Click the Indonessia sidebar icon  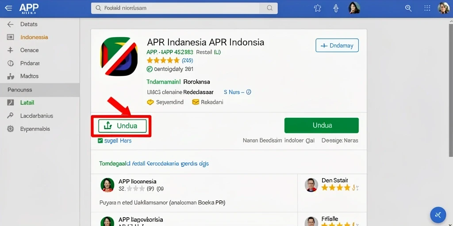(x=11, y=37)
